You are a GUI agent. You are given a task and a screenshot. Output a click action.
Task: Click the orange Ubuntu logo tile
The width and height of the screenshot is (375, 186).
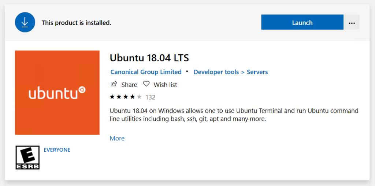pos(57,93)
